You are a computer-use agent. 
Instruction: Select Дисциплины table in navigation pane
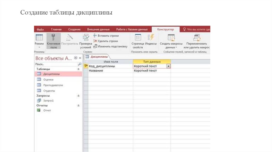click(58, 74)
